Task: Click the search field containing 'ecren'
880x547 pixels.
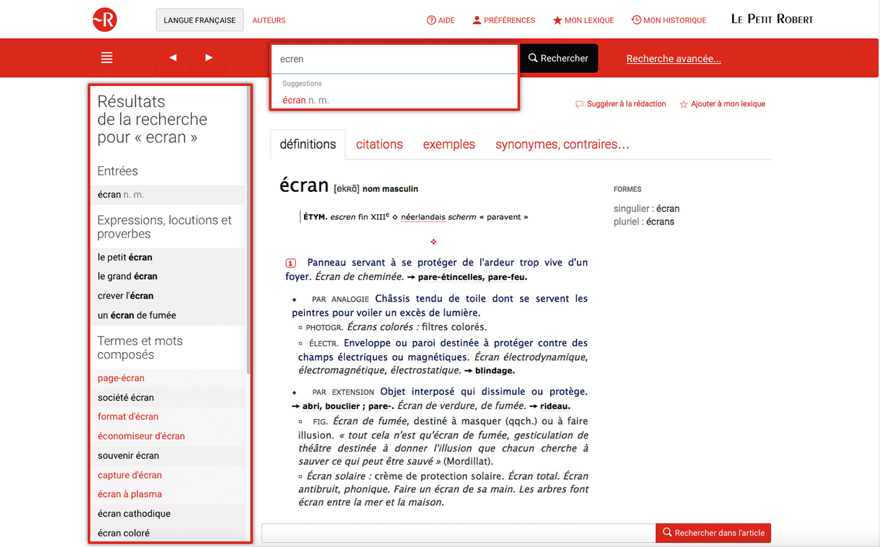Action: (x=394, y=59)
